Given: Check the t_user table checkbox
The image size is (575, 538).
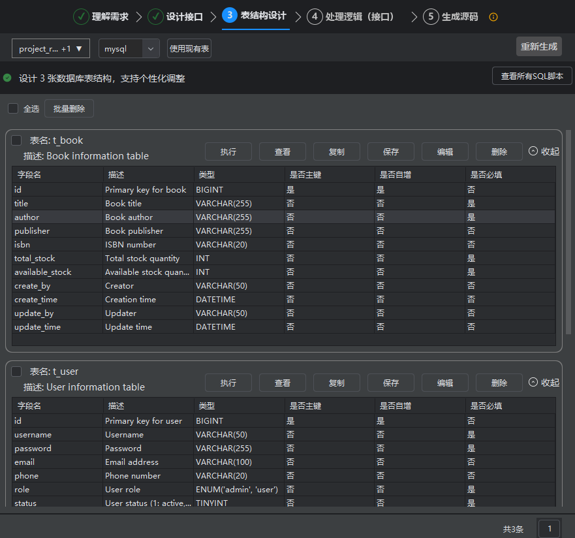Looking at the screenshot, I should coord(17,371).
